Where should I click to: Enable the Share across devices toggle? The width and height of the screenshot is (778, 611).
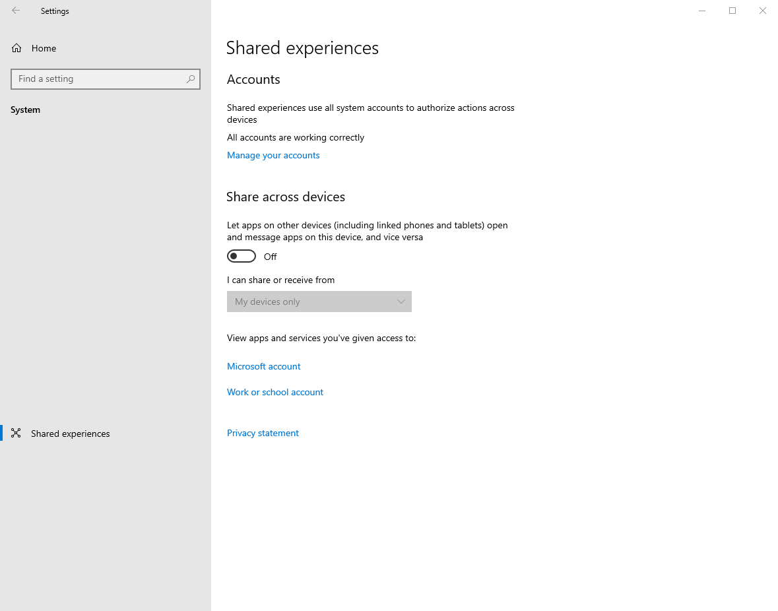242,256
